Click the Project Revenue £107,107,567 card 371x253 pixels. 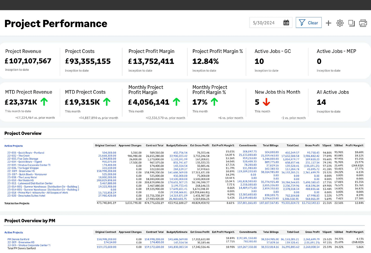[30, 61]
